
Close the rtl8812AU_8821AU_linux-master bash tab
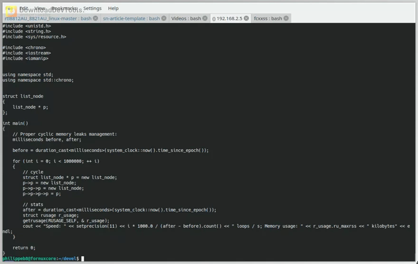[x=95, y=18]
